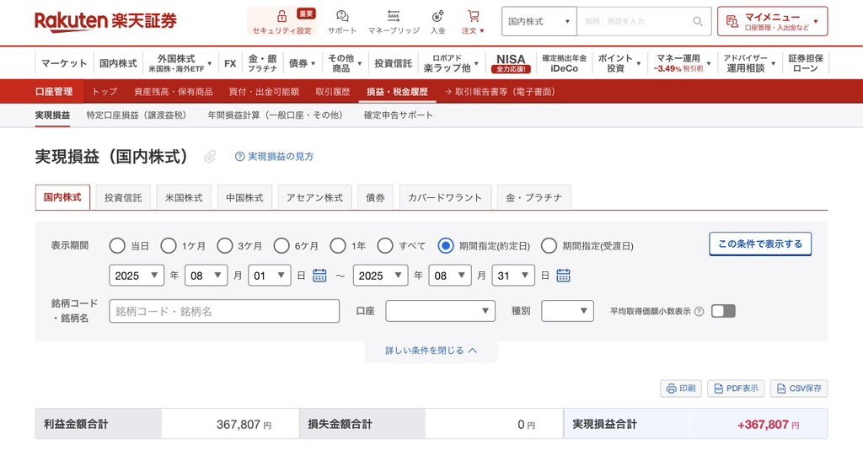
Task: Open the order (注文) cart icon
Action: pyautogui.click(x=473, y=16)
